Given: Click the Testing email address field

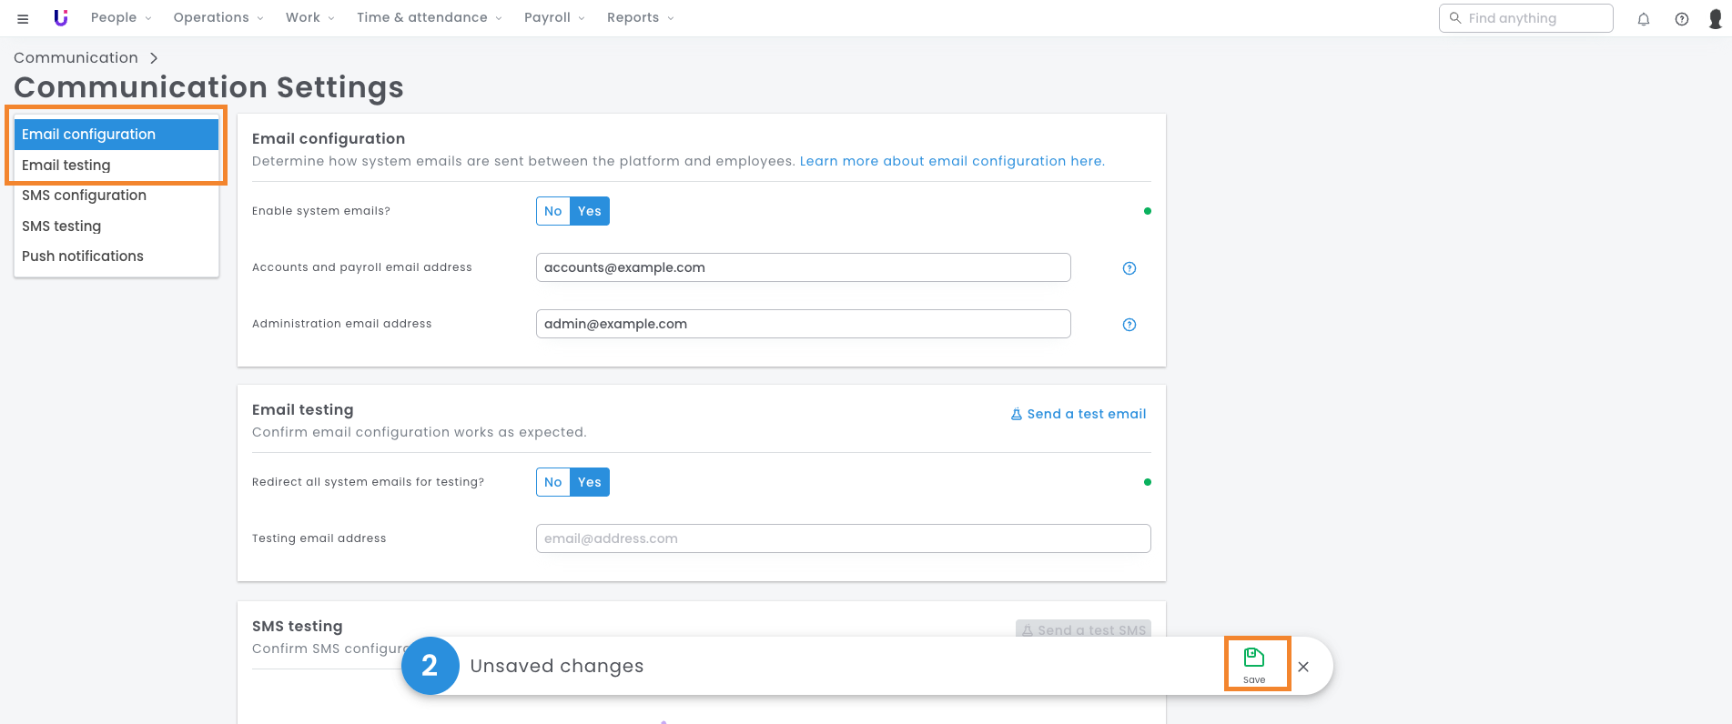Looking at the screenshot, I should click(843, 538).
